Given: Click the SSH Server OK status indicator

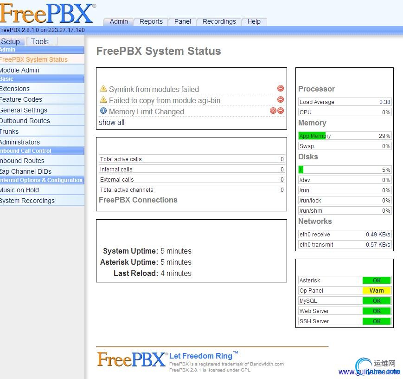Looking at the screenshot, I should 377,321.
